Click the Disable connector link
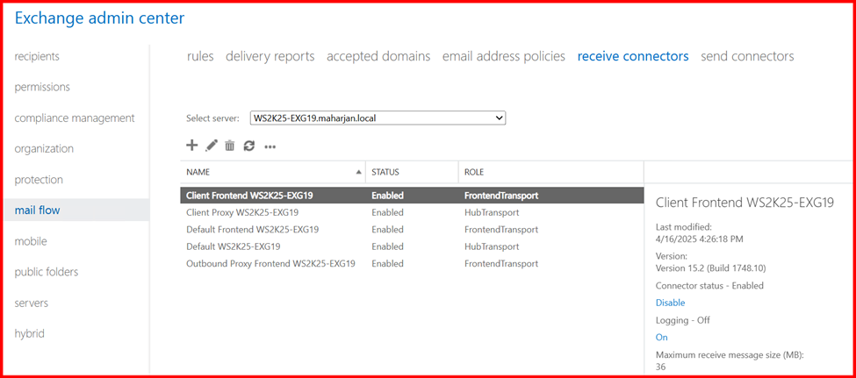 (x=670, y=303)
